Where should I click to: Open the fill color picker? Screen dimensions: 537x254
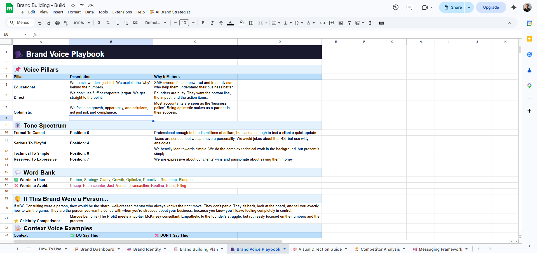coord(242,23)
